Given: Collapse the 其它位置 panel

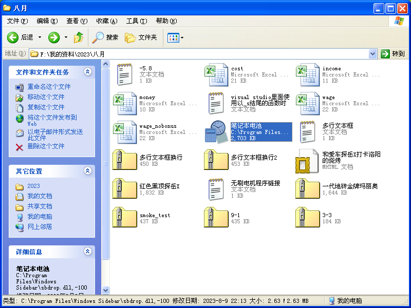Looking at the screenshot, I should [87, 171].
